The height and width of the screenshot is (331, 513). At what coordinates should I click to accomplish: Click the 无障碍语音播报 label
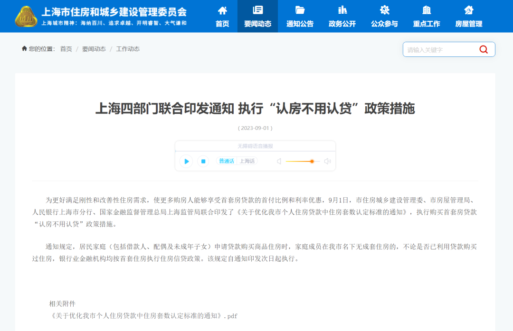[255, 146]
